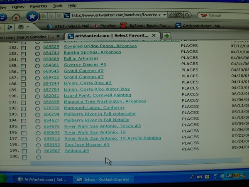Switch to ArtWanted.com Select Favorites tab
This screenshot has width=249, height=187.
coord(112,36)
